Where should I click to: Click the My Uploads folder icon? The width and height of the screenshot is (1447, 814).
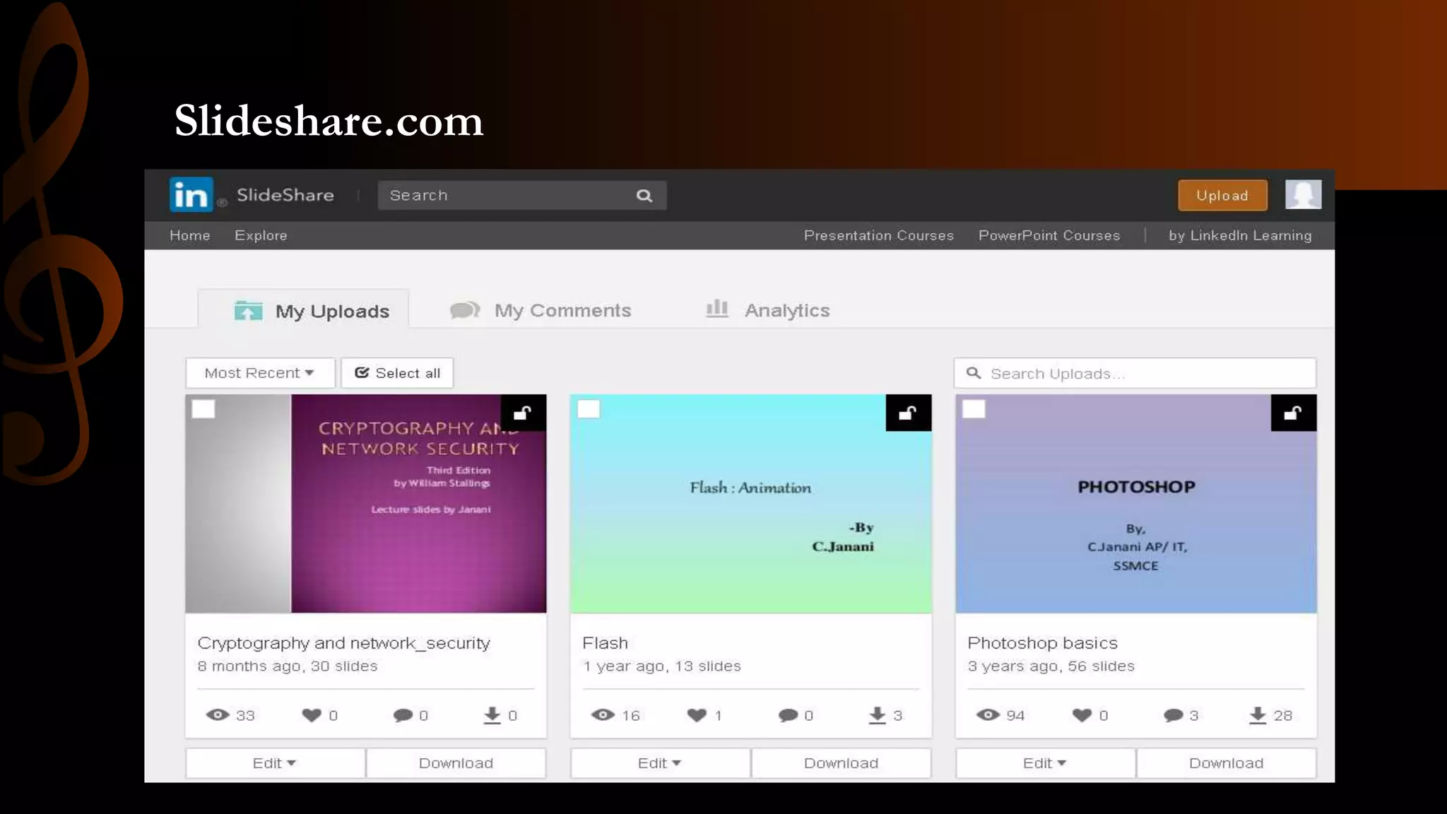coord(248,310)
